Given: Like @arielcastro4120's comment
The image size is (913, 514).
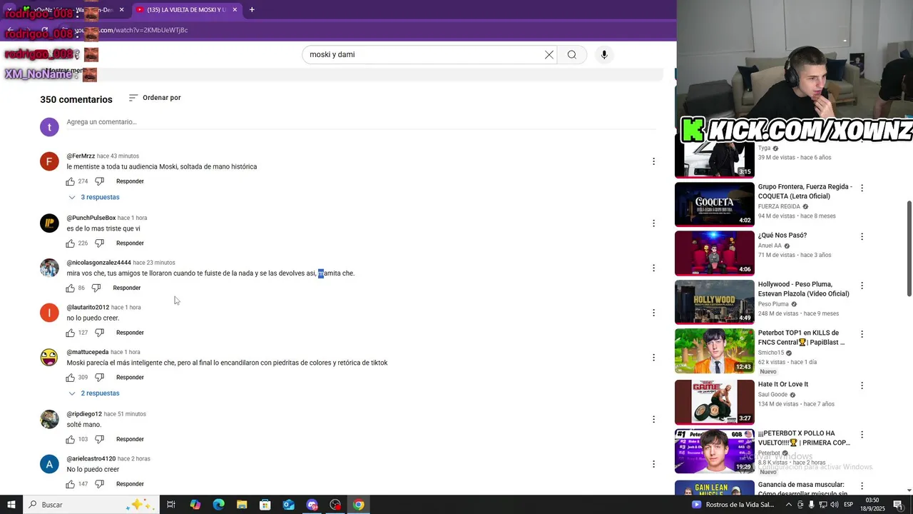Looking at the screenshot, I should (x=70, y=484).
